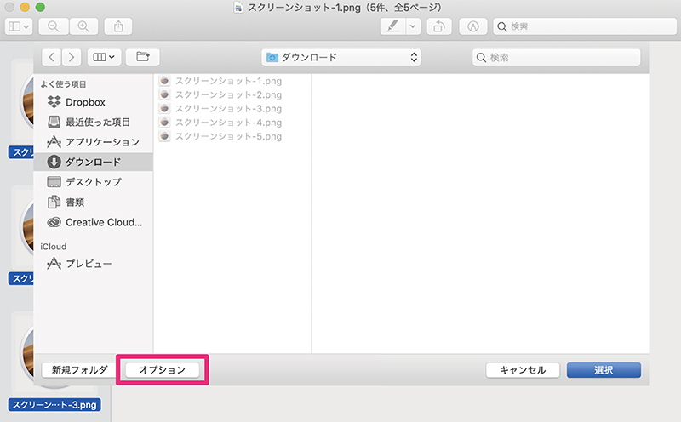
Task: Click the dialog search field
Action: [557, 57]
